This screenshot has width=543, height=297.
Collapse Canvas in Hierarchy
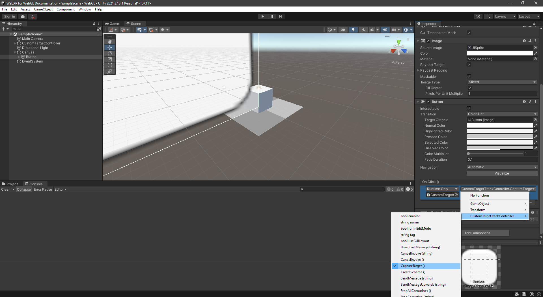[15, 52]
